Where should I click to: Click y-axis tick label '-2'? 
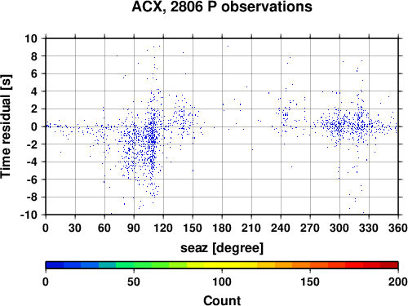(32, 144)
